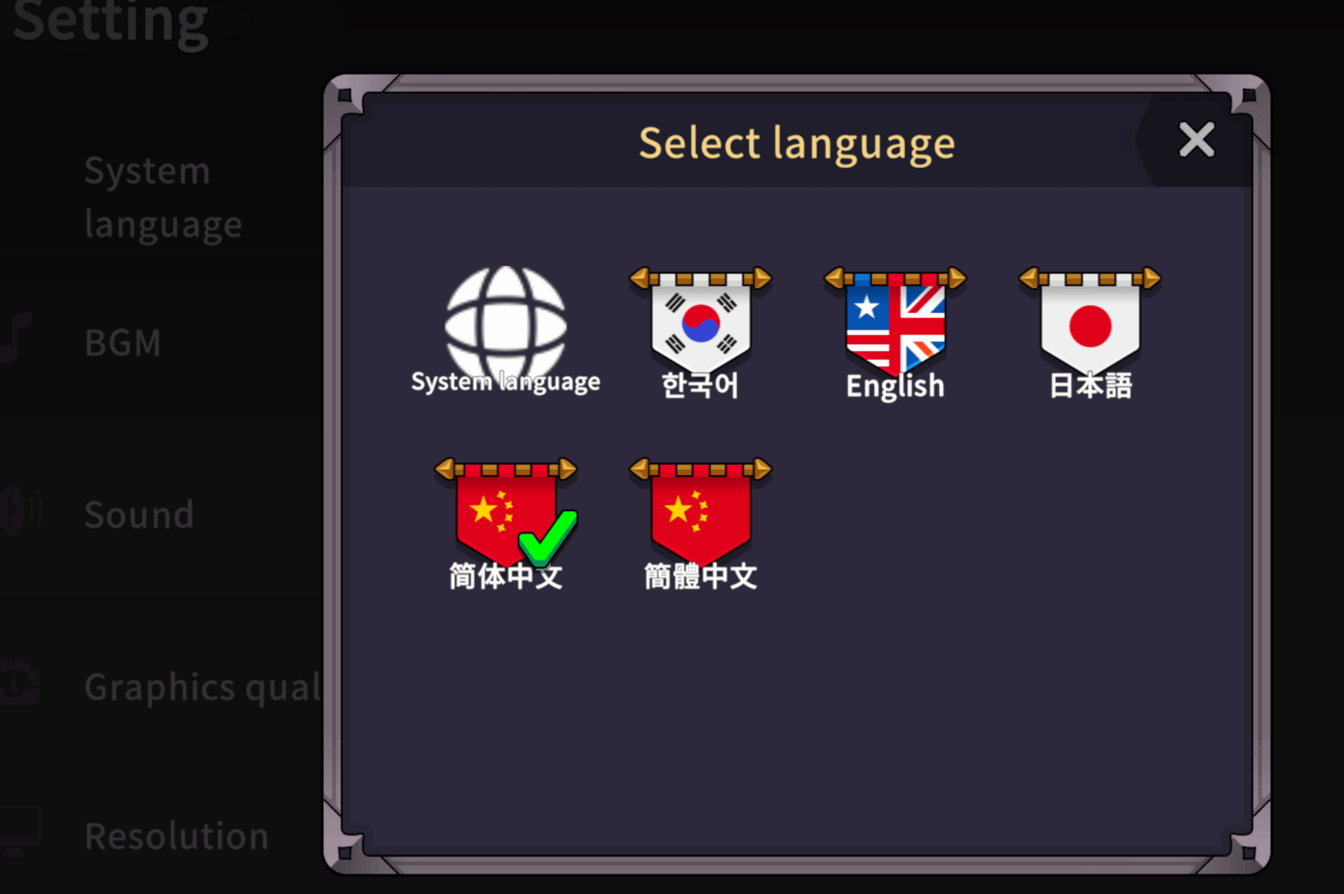Click the BGM music note icon
The image size is (1344, 894).
pyautogui.click(x=14, y=337)
